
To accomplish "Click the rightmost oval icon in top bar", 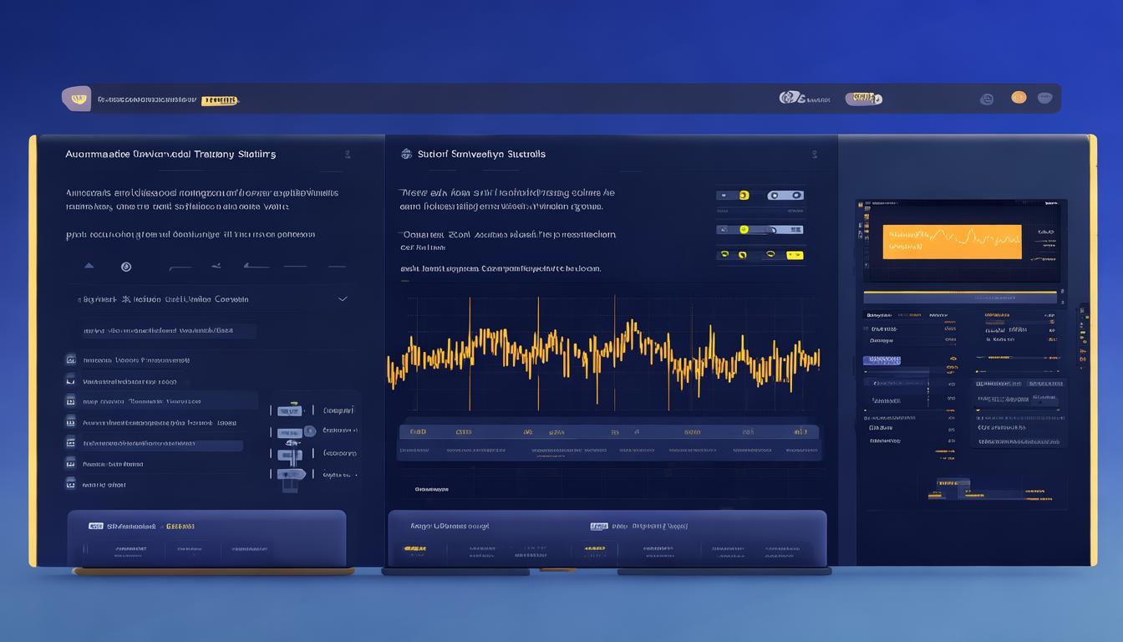I will [1044, 98].
